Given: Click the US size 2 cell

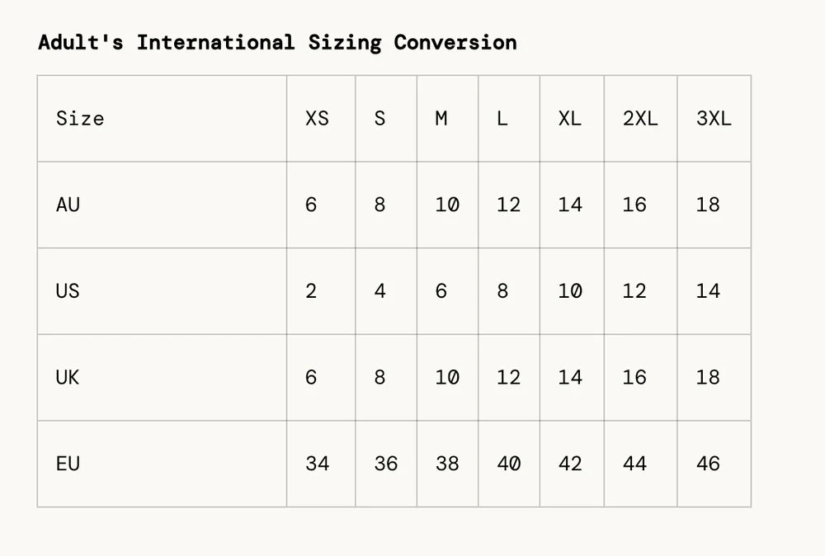Looking at the screenshot, I should click(x=311, y=291).
